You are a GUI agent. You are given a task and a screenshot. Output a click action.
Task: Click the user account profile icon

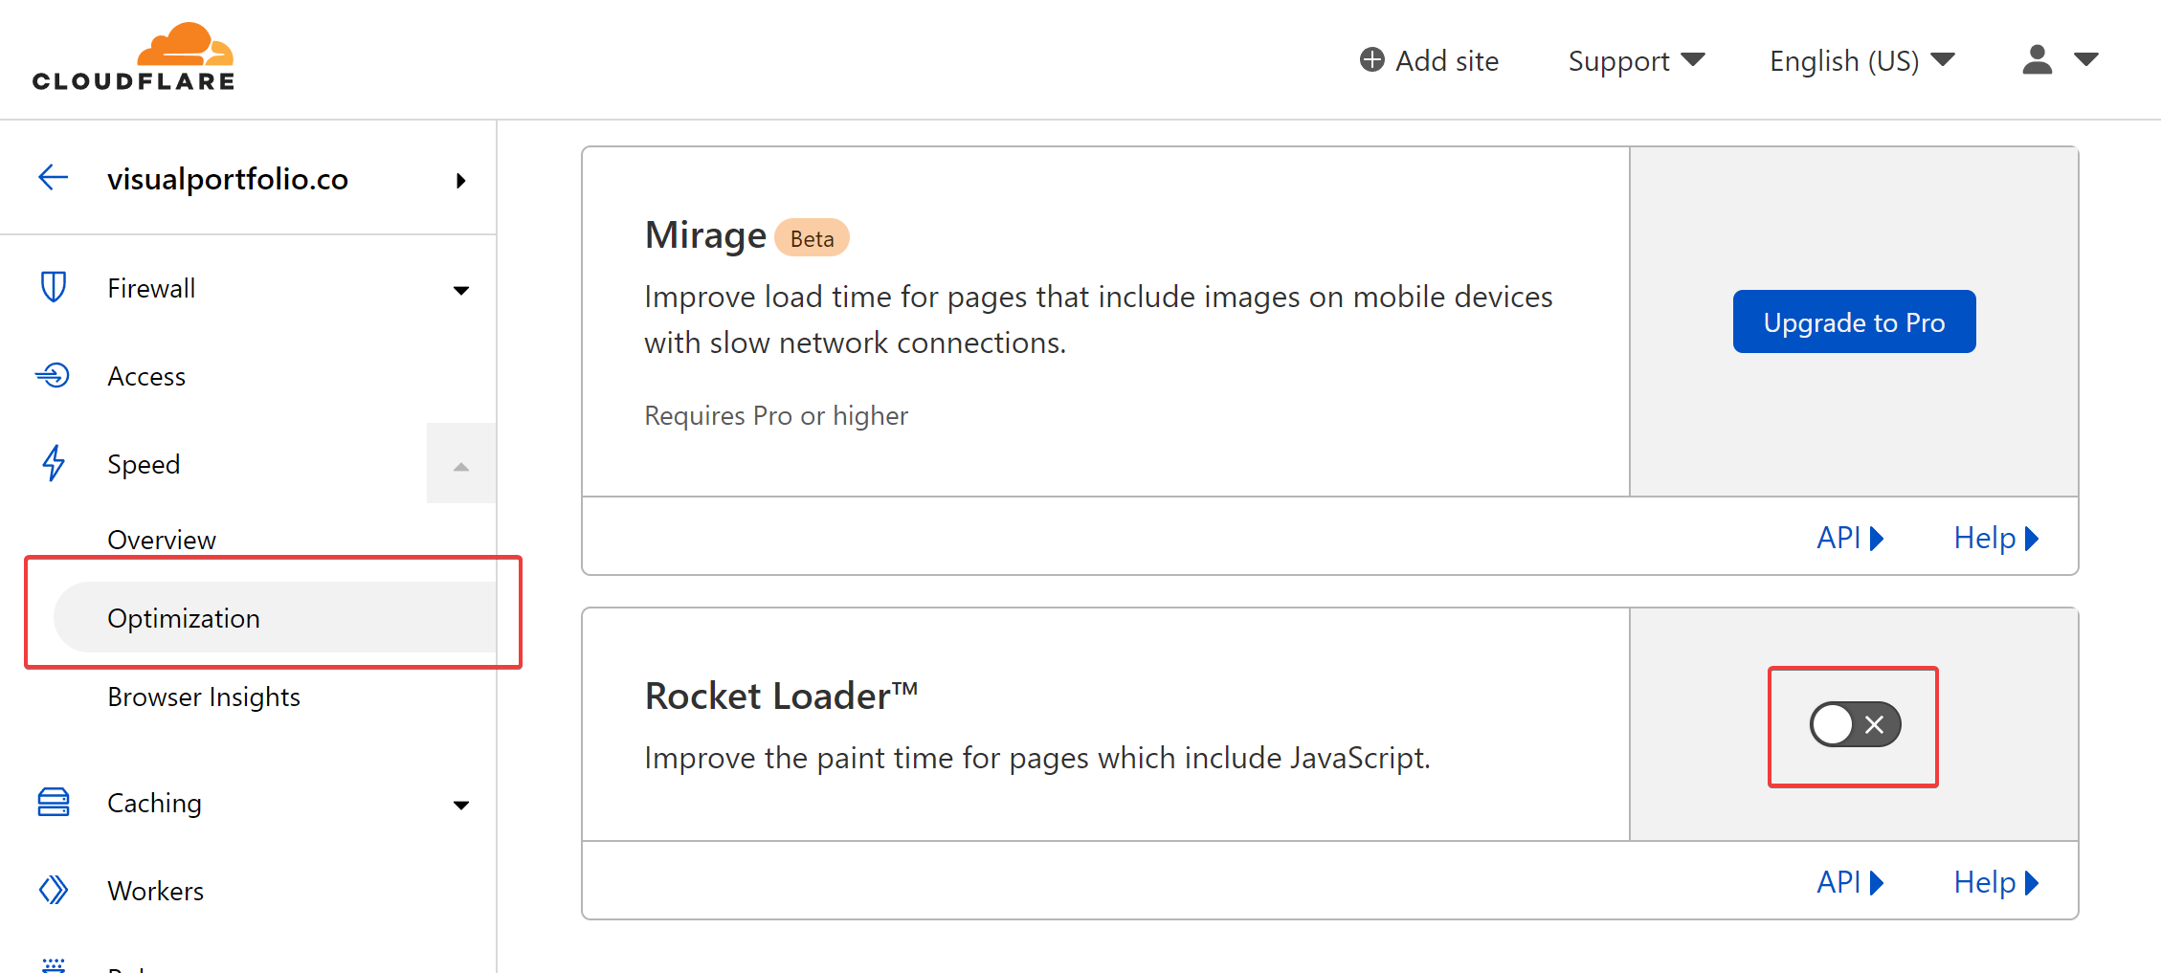[2038, 59]
